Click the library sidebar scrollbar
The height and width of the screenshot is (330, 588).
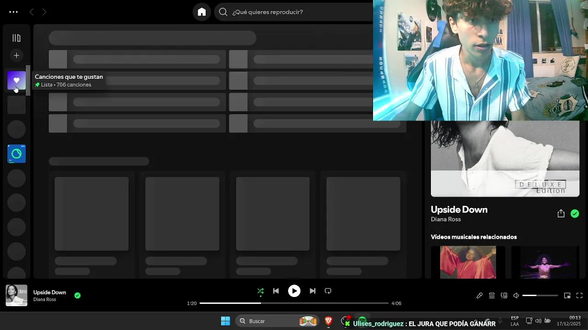(28, 80)
